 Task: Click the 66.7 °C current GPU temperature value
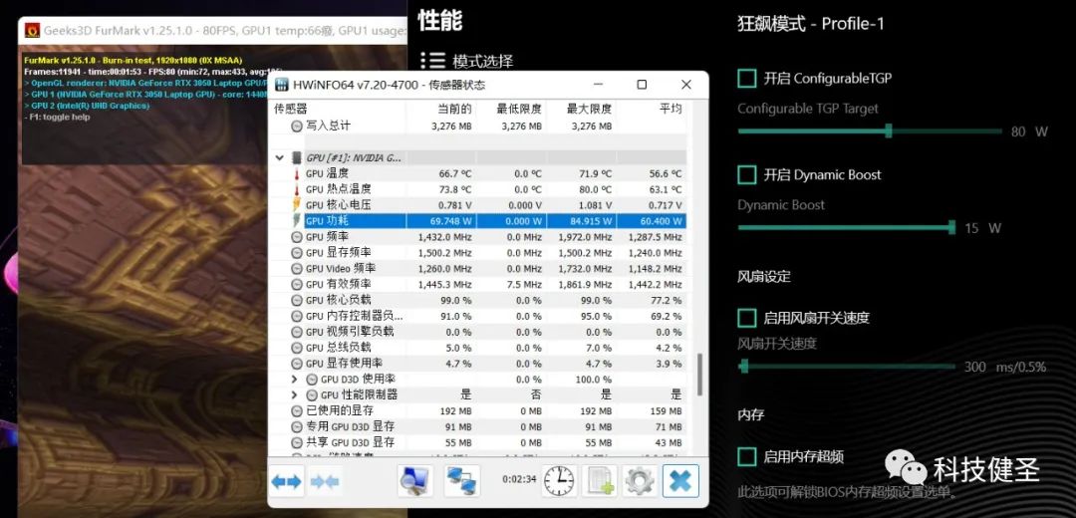point(455,173)
